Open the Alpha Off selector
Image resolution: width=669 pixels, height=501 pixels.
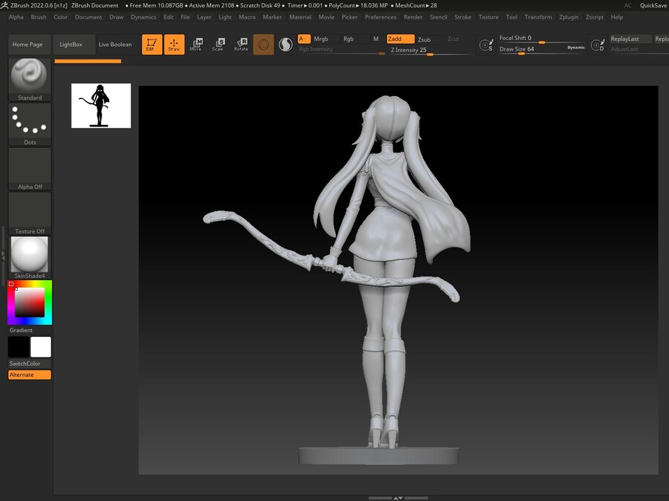tap(30, 168)
